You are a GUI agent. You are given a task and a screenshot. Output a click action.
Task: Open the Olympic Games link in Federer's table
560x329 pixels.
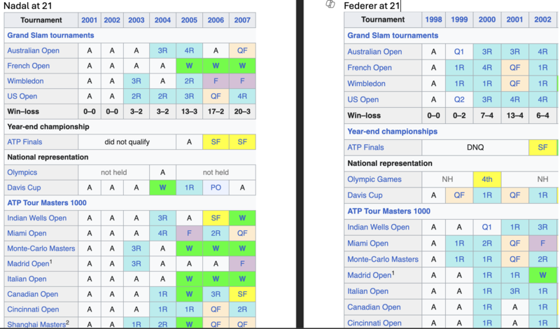374,179
